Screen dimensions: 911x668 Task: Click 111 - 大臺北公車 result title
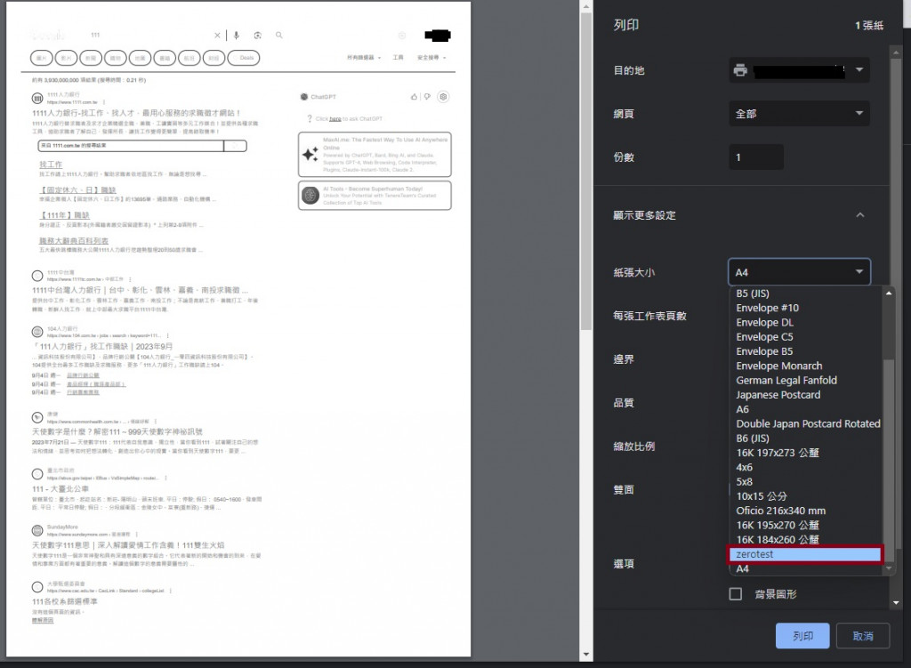(x=60, y=489)
